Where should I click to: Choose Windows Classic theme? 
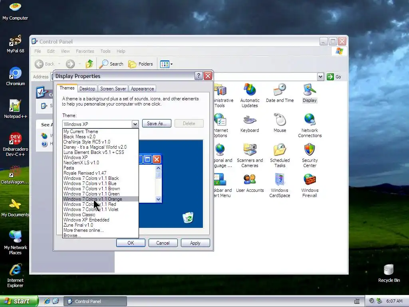pyautogui.click(x=100, y=215)
